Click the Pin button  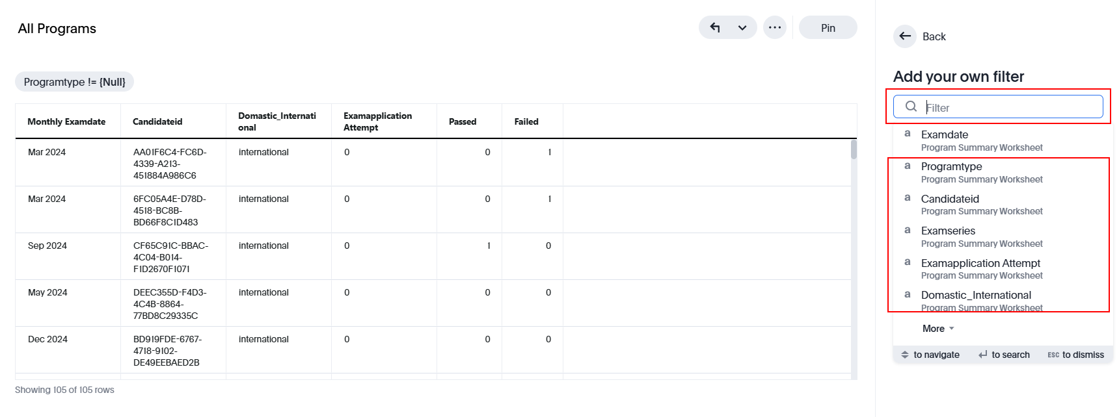[x=828, y=28]
